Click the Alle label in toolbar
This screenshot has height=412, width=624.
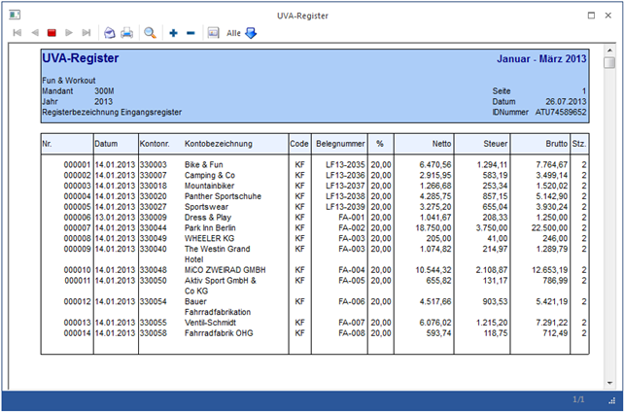tap(233, 32)
